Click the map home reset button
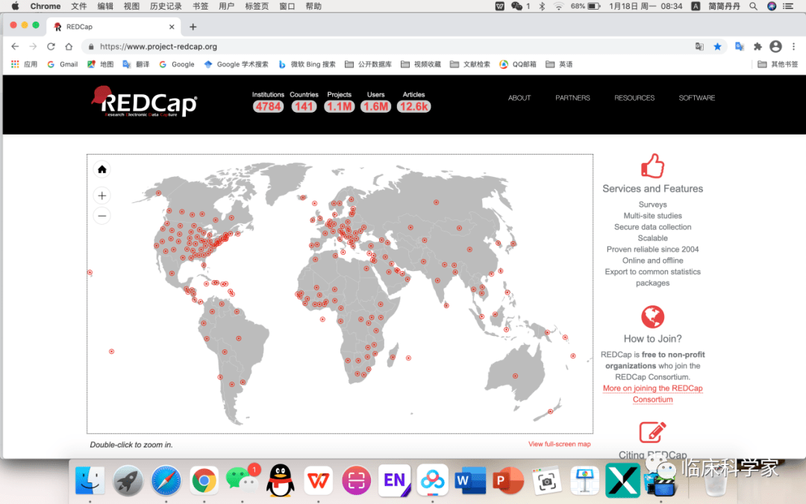The height and width of the screenshot is (504, 806). pos(102,169)
